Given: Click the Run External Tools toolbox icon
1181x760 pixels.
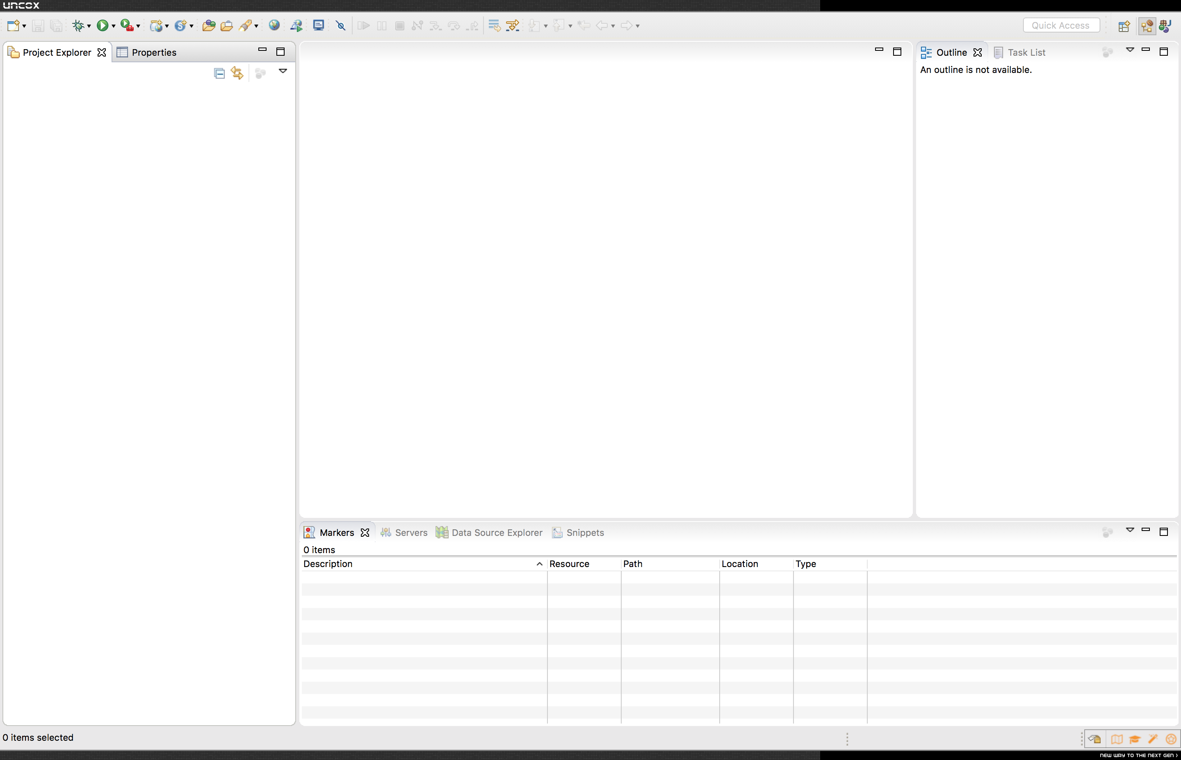Looking at the screenshot, I should click(127, 25).
